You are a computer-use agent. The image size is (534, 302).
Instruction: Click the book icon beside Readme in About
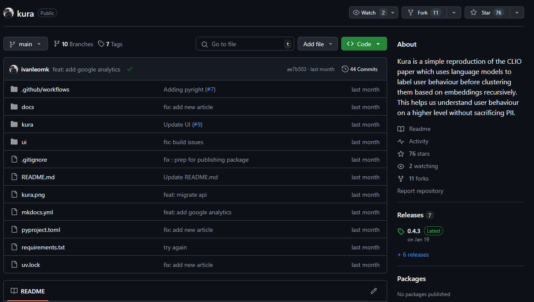(x=401, y=129)
